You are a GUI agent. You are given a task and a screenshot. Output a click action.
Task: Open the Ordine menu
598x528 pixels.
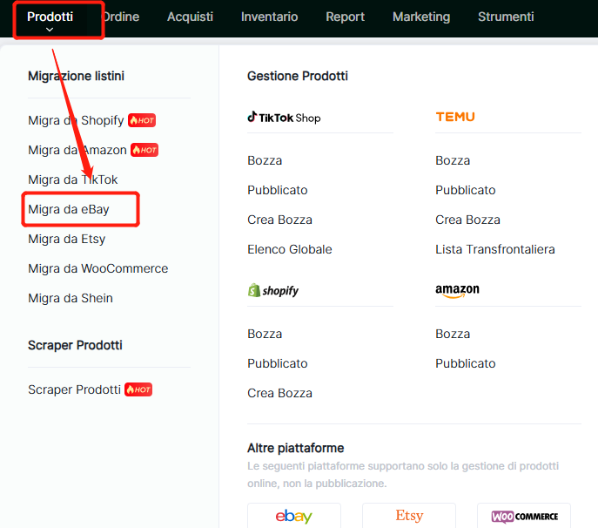point(120,17)
